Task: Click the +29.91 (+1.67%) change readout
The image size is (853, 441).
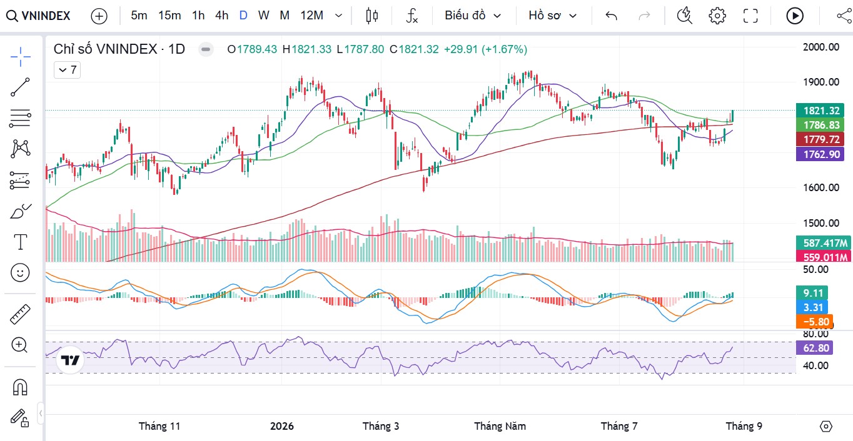Action: (x=486, y=49)
